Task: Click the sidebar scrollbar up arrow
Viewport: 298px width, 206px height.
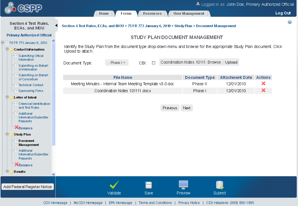Action: click(53, 40)
